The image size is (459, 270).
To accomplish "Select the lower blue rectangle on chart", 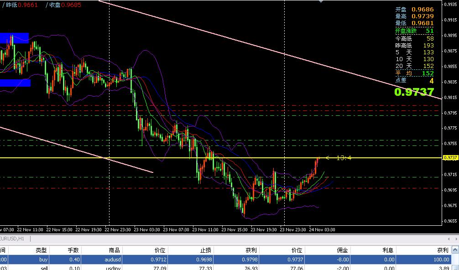I will [x=15, y=83].
